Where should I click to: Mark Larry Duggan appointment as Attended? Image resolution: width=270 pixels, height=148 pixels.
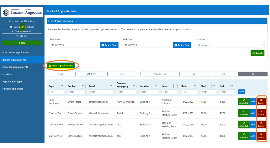tap(244, 136)
